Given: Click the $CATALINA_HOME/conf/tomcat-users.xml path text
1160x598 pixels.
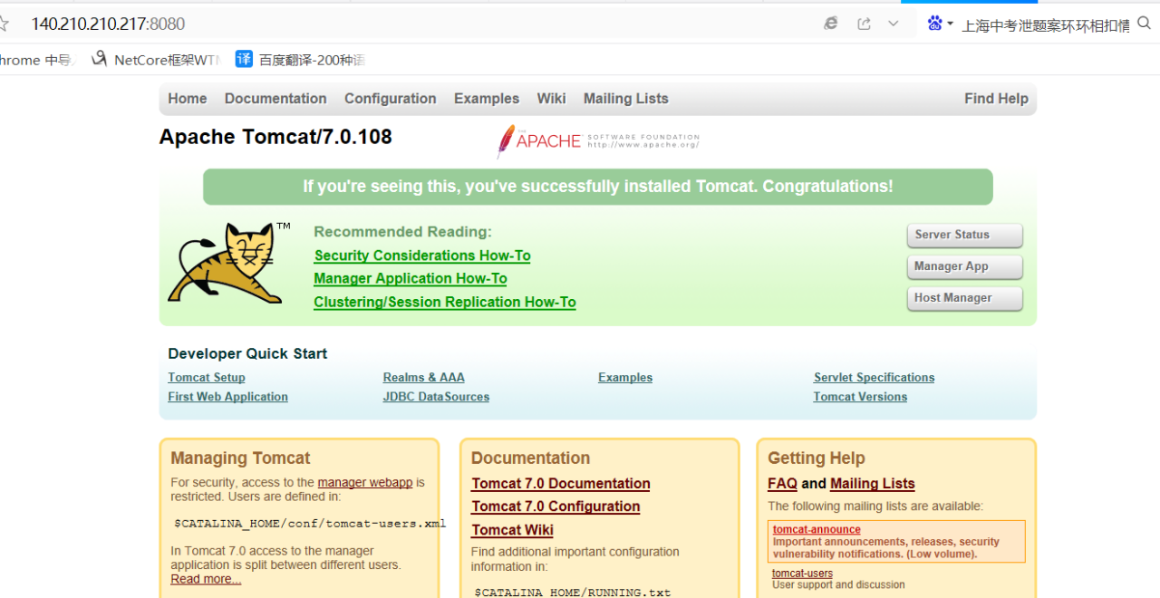Looking at the screenshot, I should (x=310, y=524).
